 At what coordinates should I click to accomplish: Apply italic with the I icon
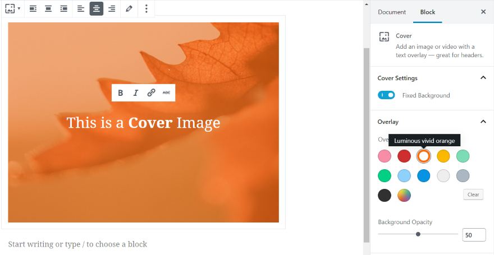pos(136,93)
